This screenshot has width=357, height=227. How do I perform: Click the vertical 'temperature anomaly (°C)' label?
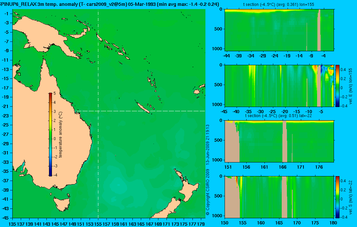point(60,135)
